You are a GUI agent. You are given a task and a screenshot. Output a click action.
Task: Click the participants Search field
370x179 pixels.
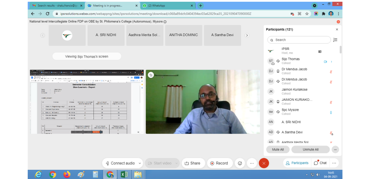click(x=301, y=40)
